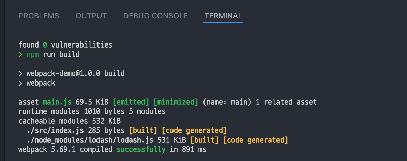Click the TERMINAL tab
407x161 pixels.
(223, 16)
